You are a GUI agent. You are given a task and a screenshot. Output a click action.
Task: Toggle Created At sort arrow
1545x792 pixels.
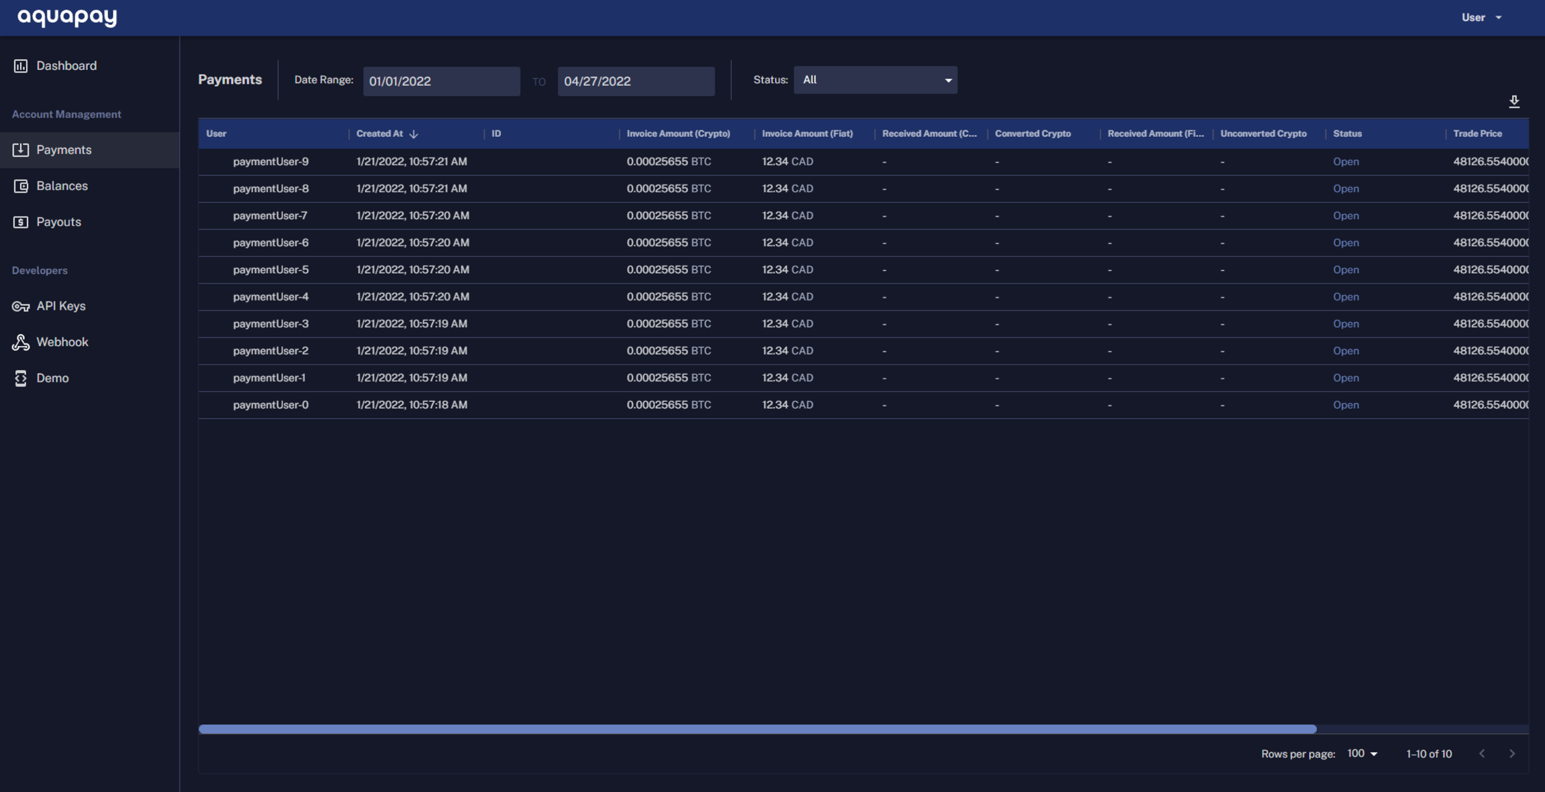tap(414, 134)
